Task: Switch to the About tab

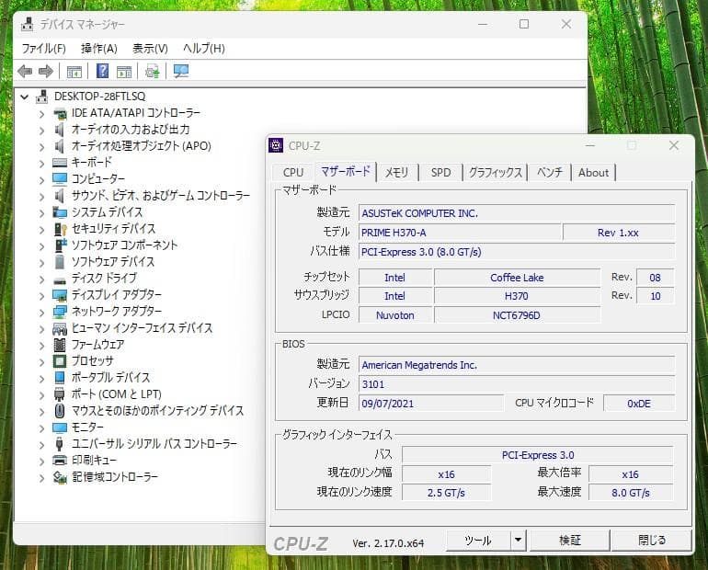Action: [x=593, y=173]
